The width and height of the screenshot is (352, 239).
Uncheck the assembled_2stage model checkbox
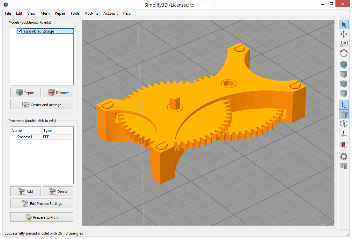[19, 31]
